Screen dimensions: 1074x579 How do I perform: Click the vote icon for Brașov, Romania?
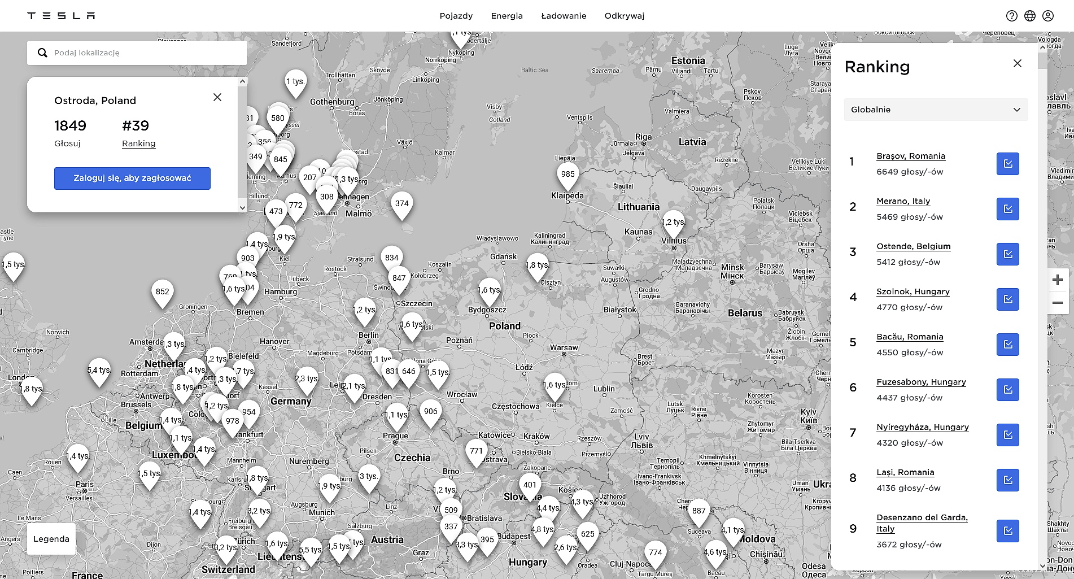1008,164
